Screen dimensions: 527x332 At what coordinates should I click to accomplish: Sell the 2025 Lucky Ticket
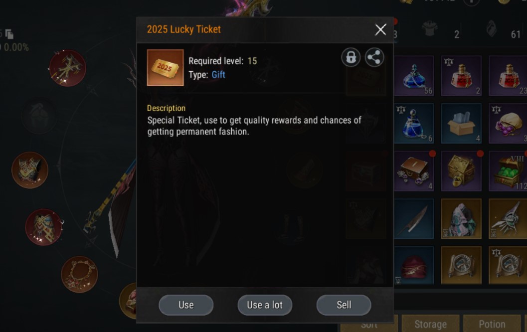click(344, 305)
